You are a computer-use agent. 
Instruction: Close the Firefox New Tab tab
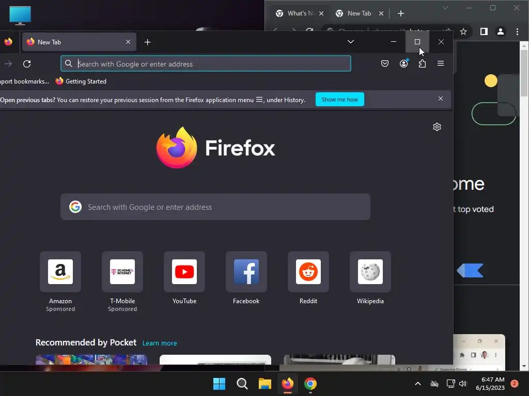(128, 42)
